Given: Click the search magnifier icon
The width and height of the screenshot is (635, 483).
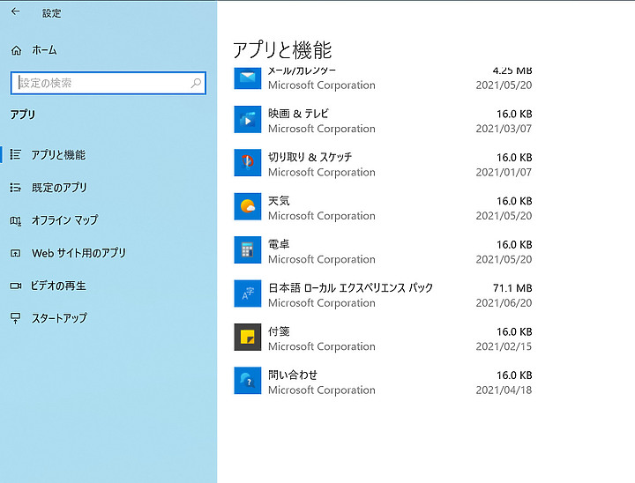Looking at the screenshot, I should [196, 83].
